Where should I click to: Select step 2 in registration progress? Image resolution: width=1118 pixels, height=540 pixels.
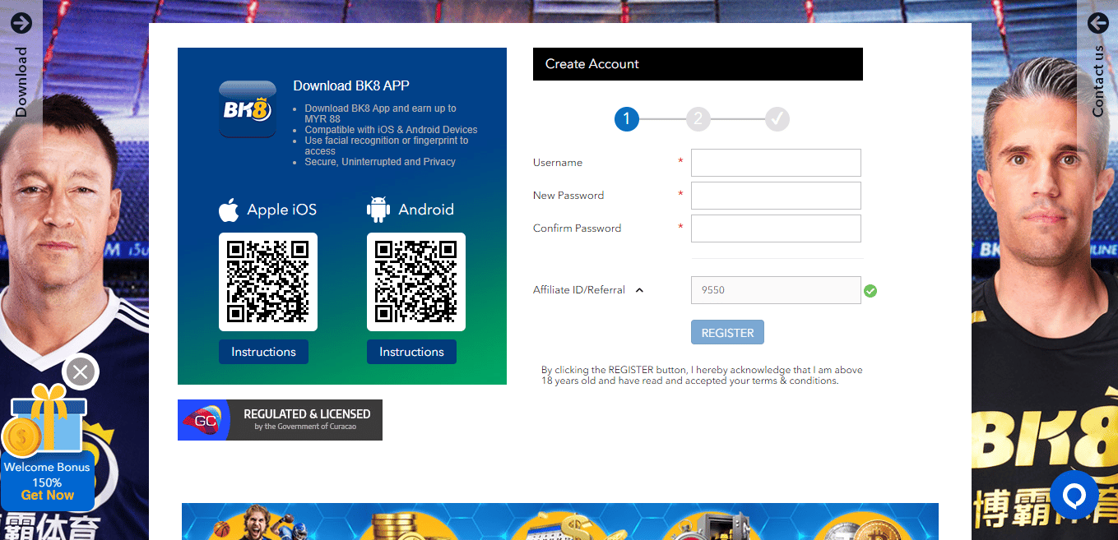(698, 119)
